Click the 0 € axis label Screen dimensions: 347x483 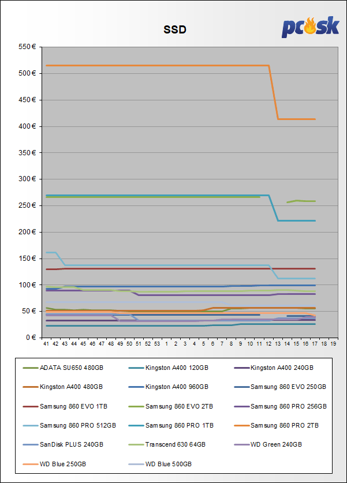pyautogui.click(x=31, y=338)
